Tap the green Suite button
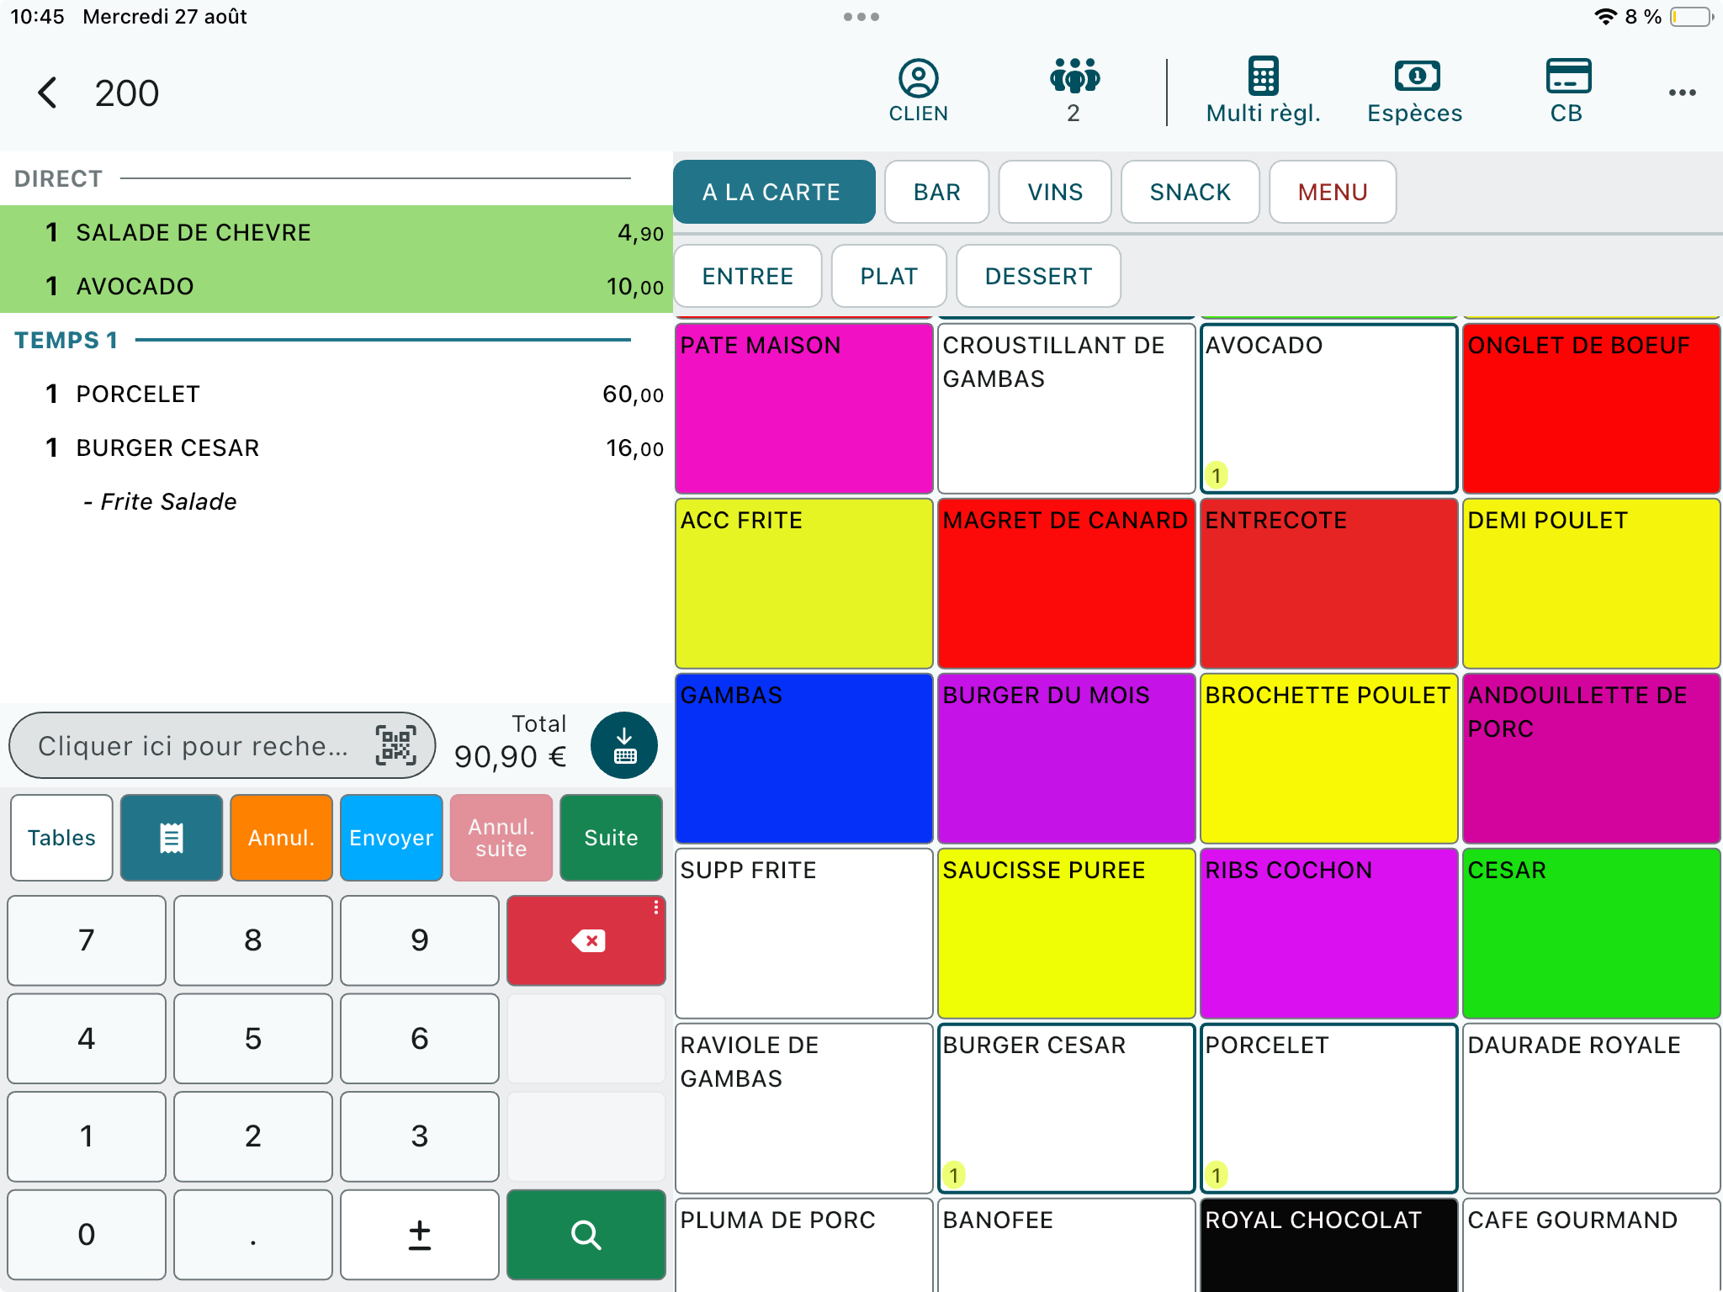 coord(612,838)
